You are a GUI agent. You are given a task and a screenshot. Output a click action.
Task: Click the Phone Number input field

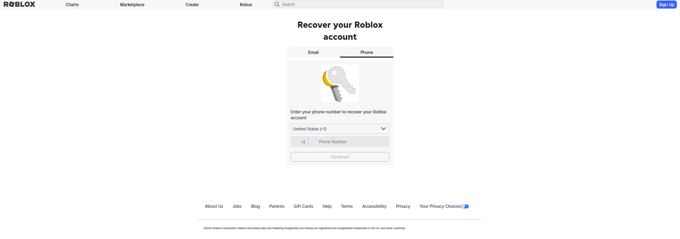(x=349, y=142)
